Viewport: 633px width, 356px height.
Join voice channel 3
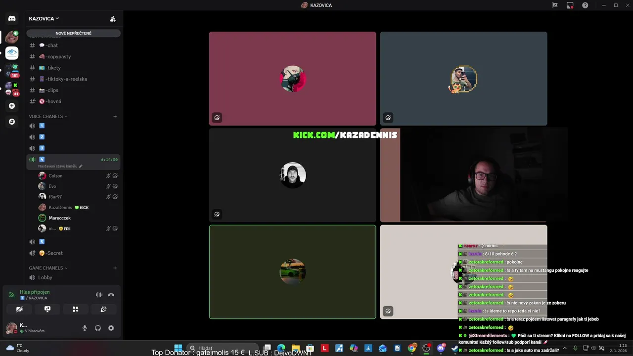point(73,148)
